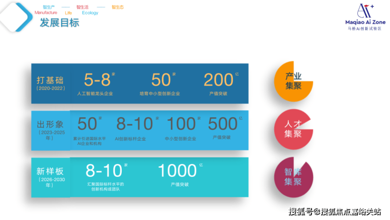Click the 5-8 人工智能龙头企业 figure
The height and width of the screenshot is (220, 390).
[96, 83]
